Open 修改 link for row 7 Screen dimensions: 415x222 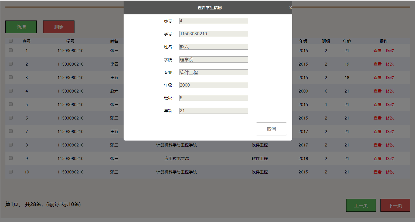[390, 132]
